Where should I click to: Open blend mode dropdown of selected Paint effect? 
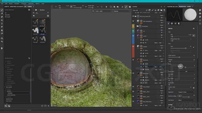(x=156, y=67)
